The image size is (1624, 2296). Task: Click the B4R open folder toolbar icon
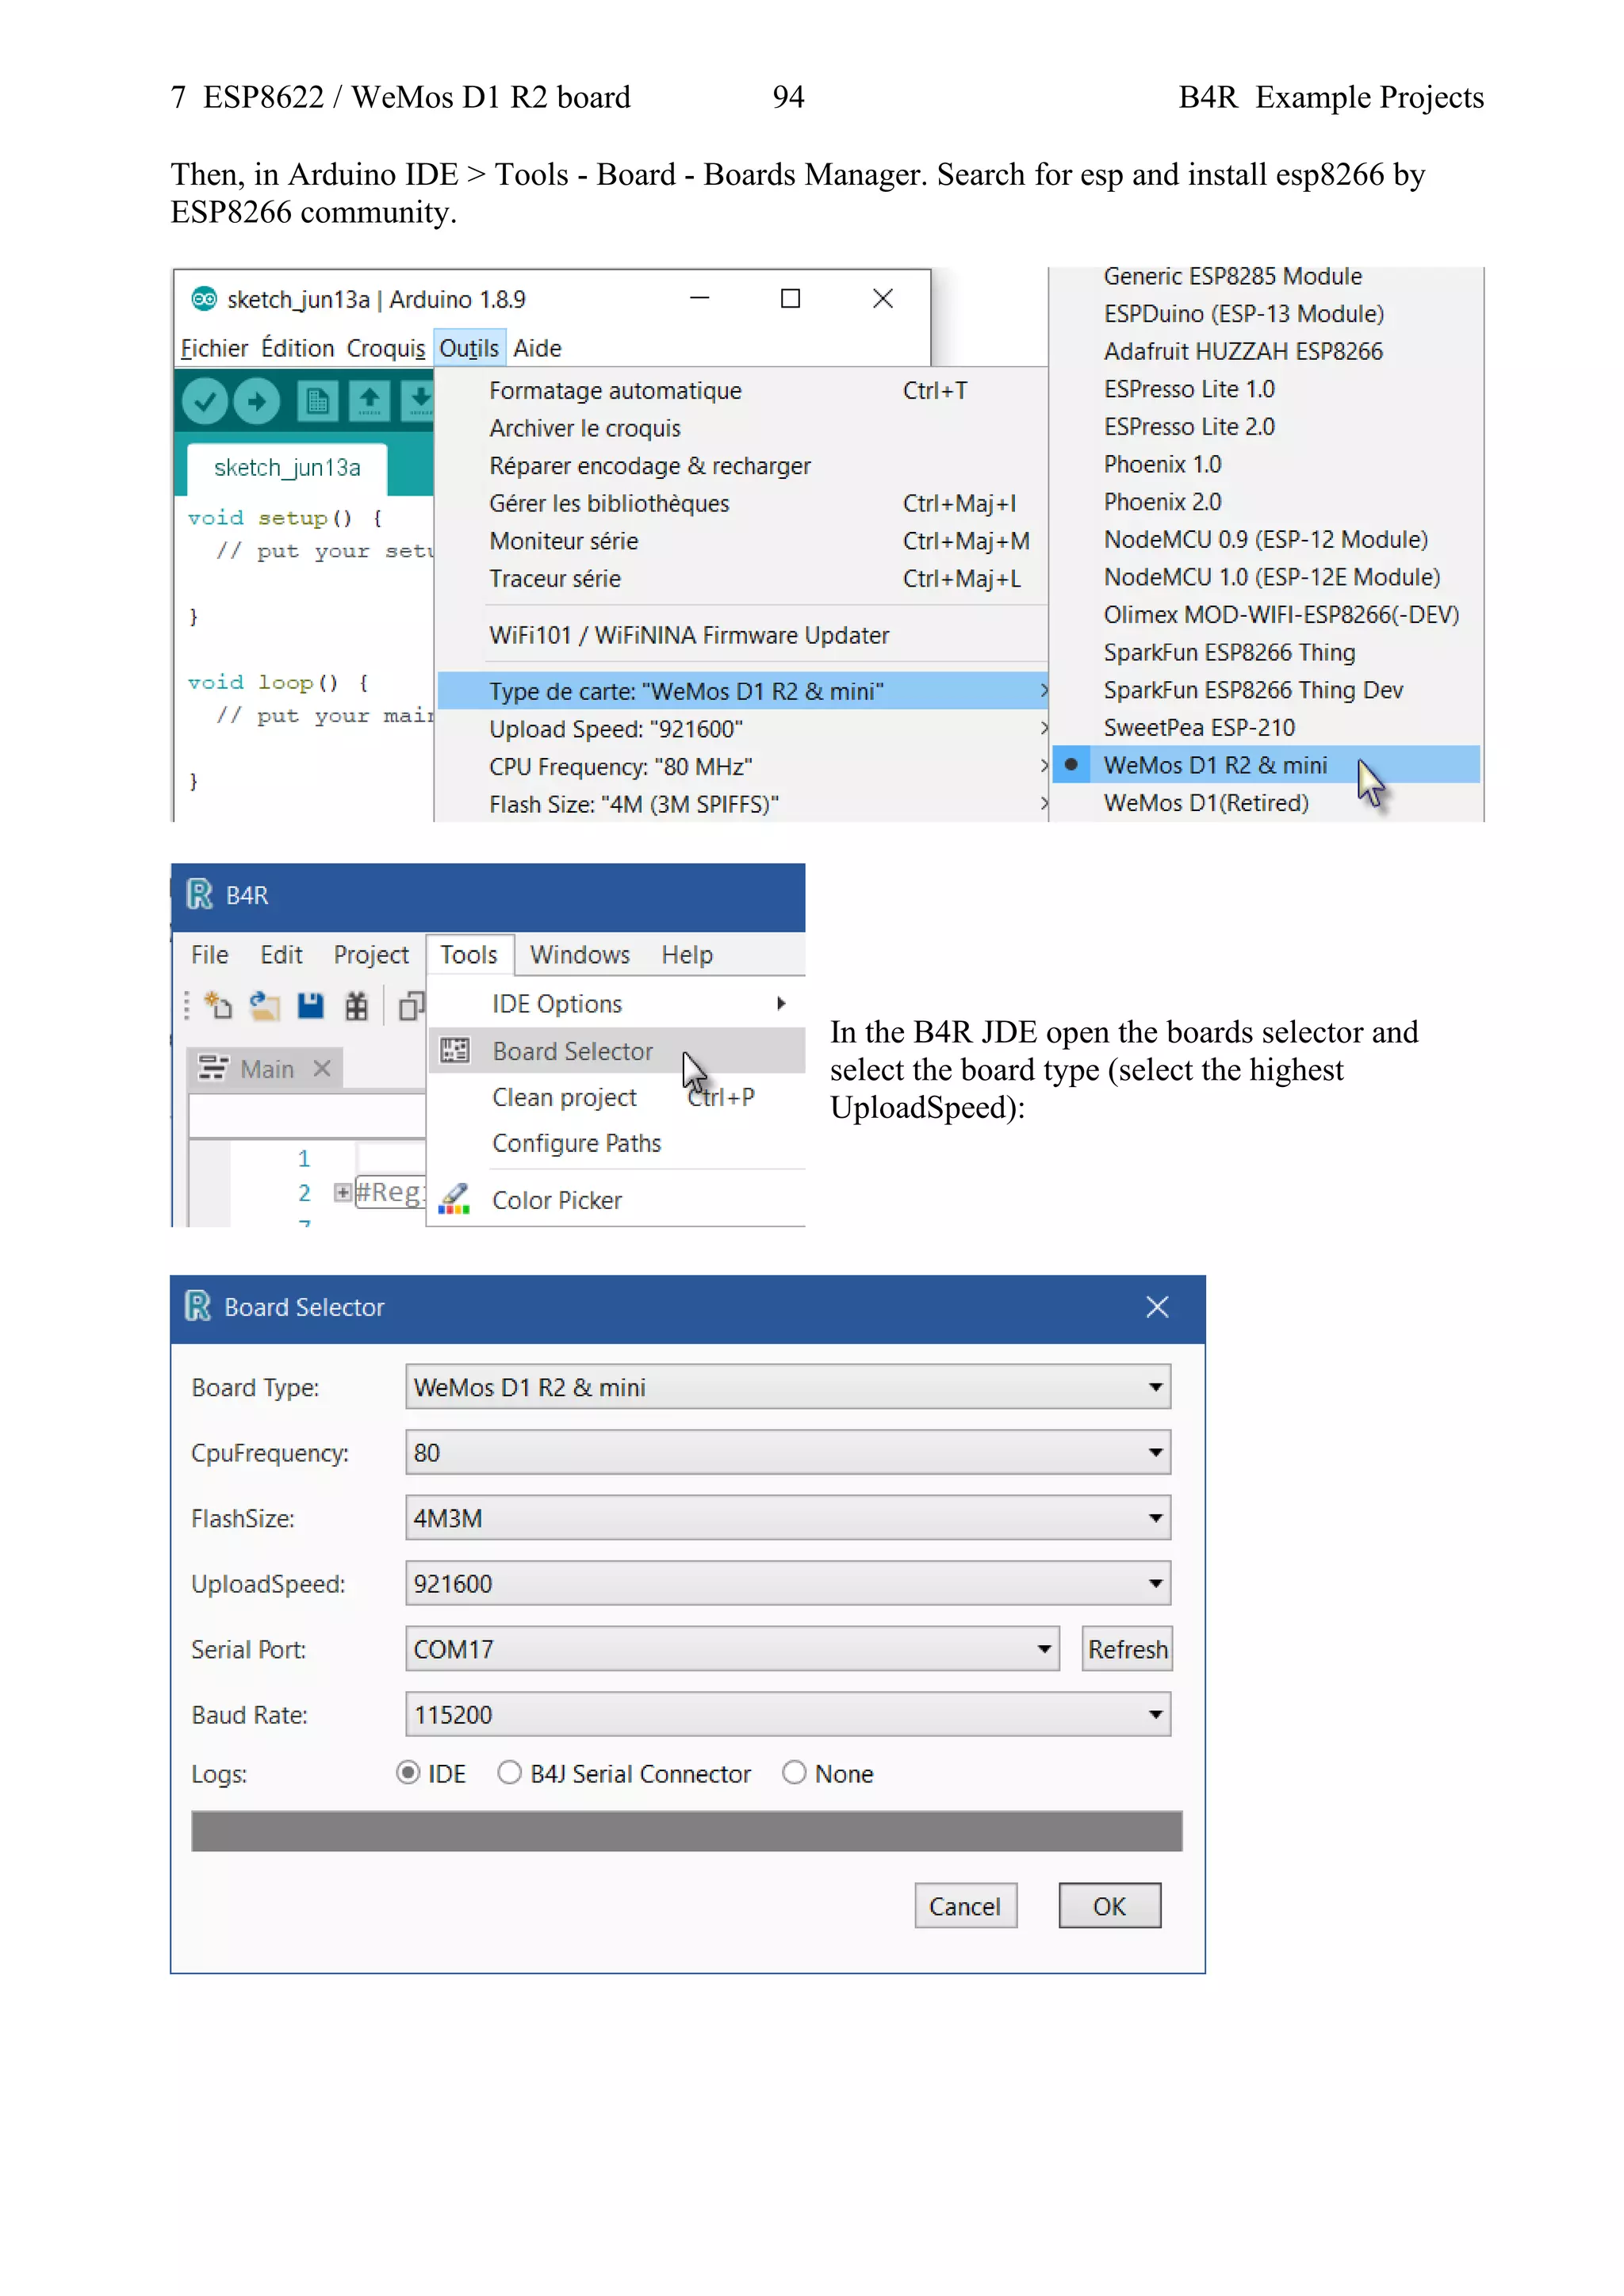pyautogui.click(x=264, y=1005)
